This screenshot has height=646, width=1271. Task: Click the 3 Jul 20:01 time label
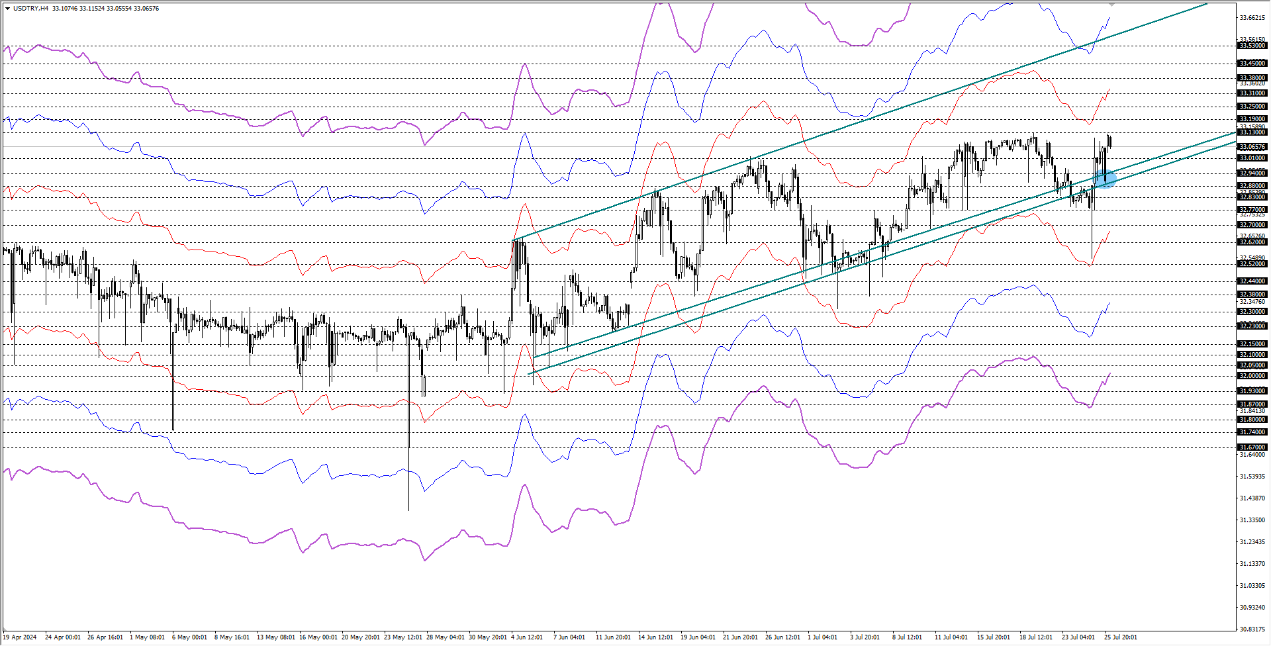(x=865, y=637)
